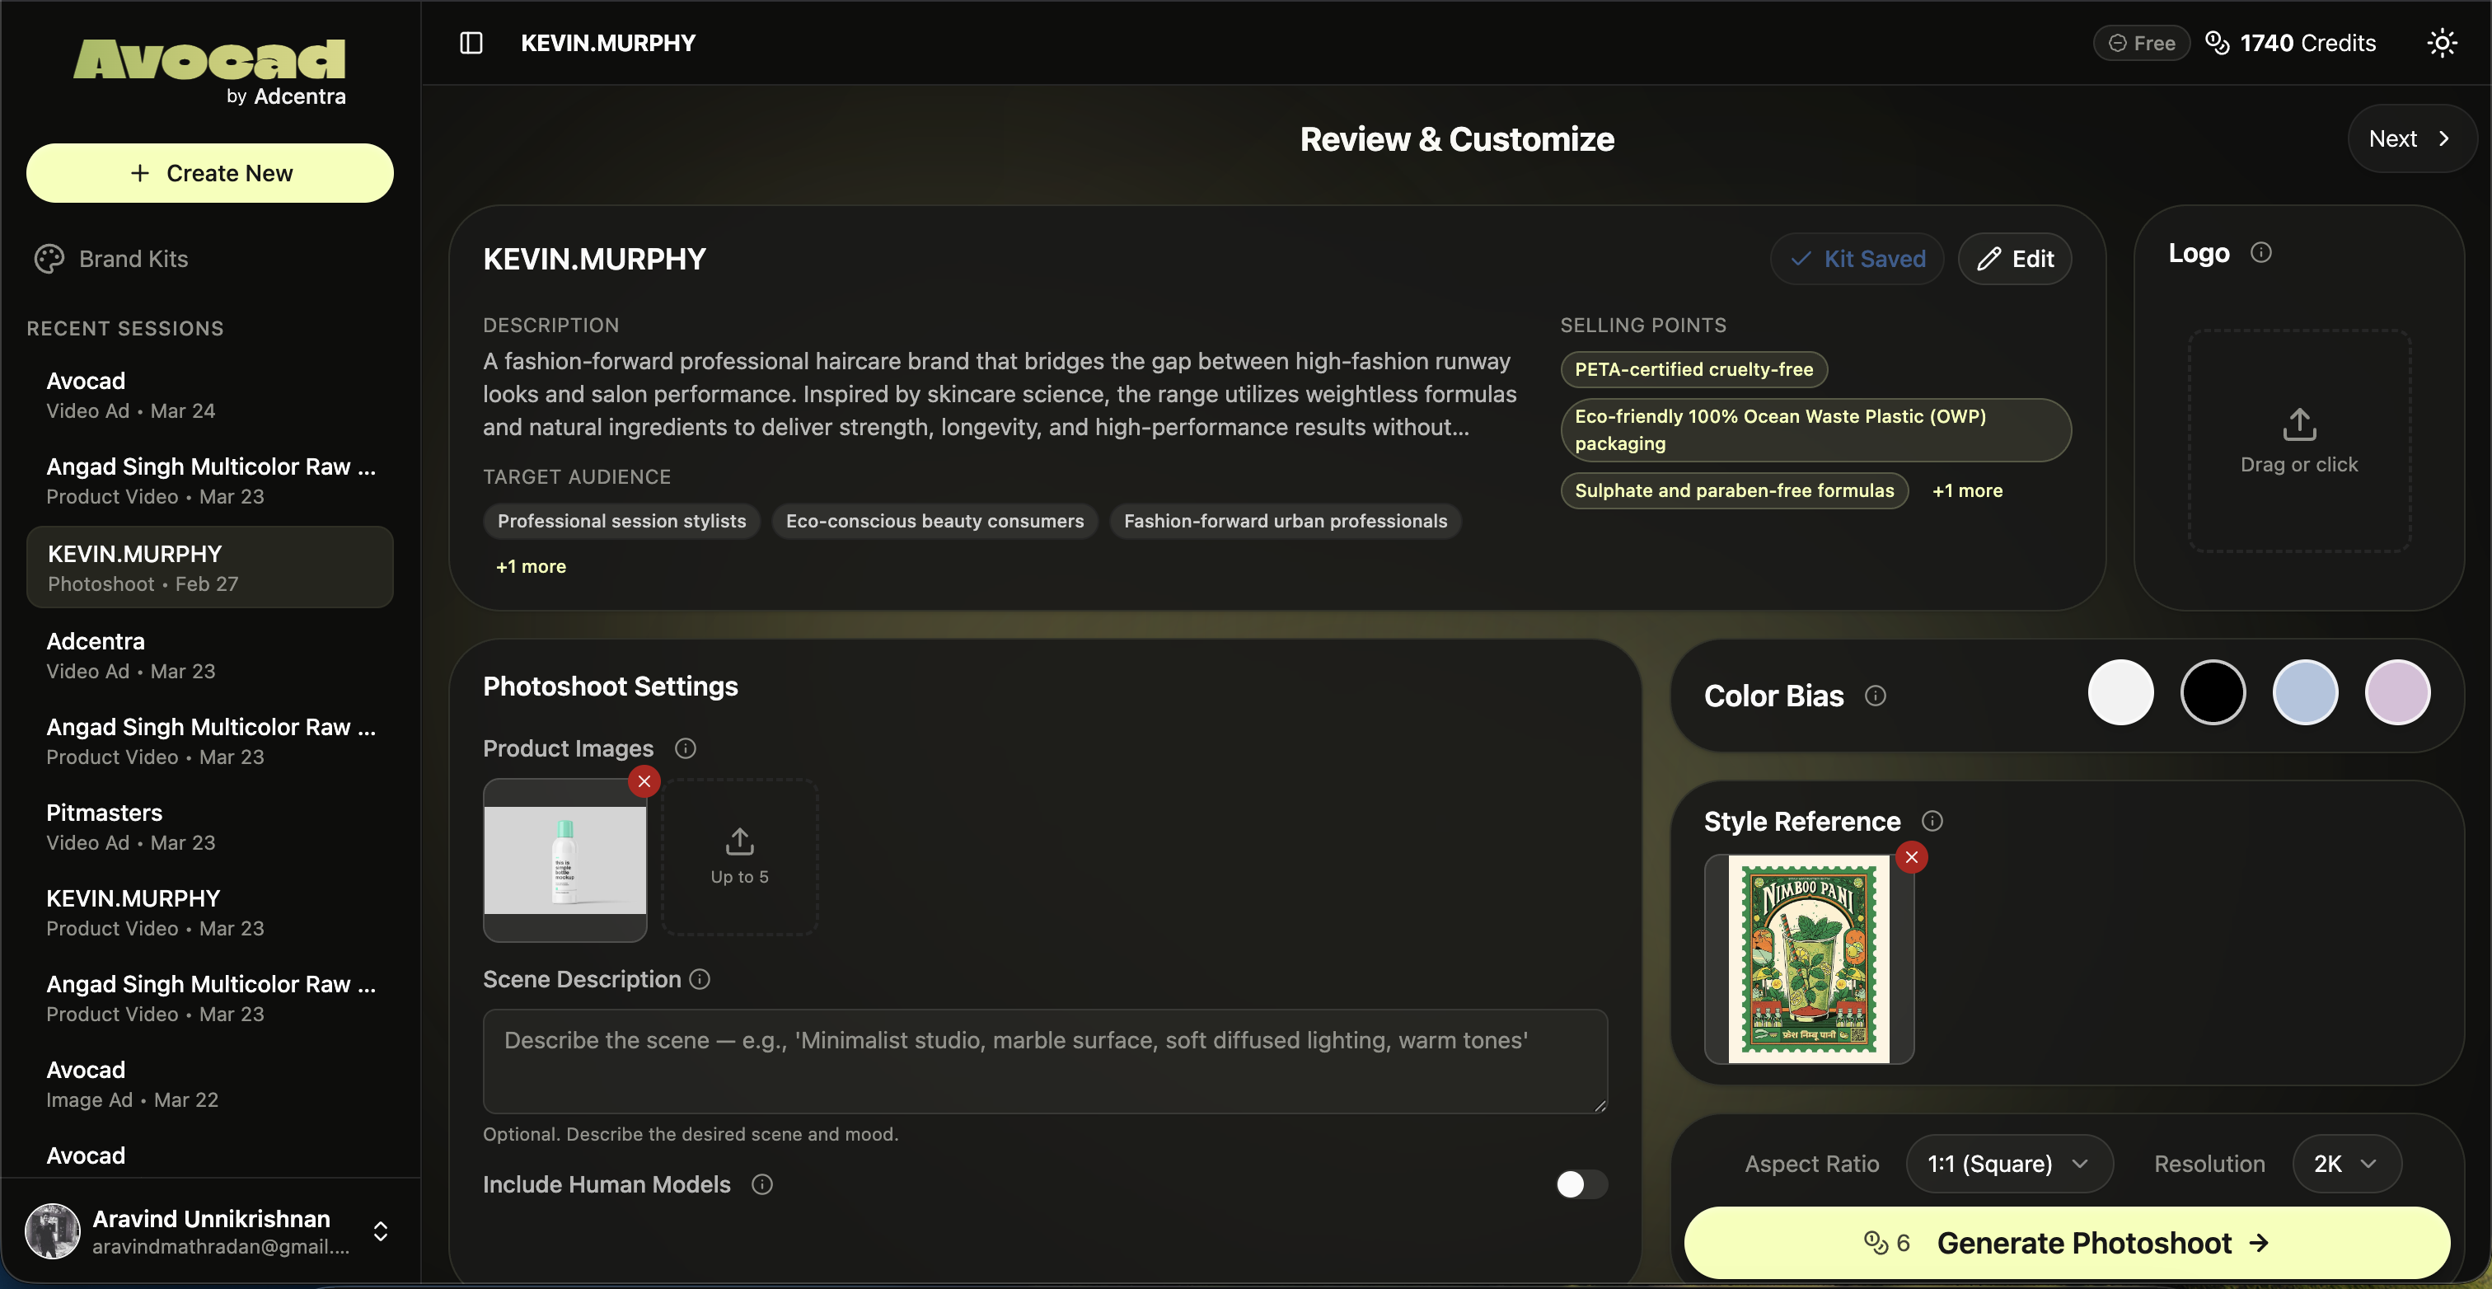Remove the Nimboo Pani style reference
This screenshot has width=2492, height=1289.
click(x=1910, y=857)
